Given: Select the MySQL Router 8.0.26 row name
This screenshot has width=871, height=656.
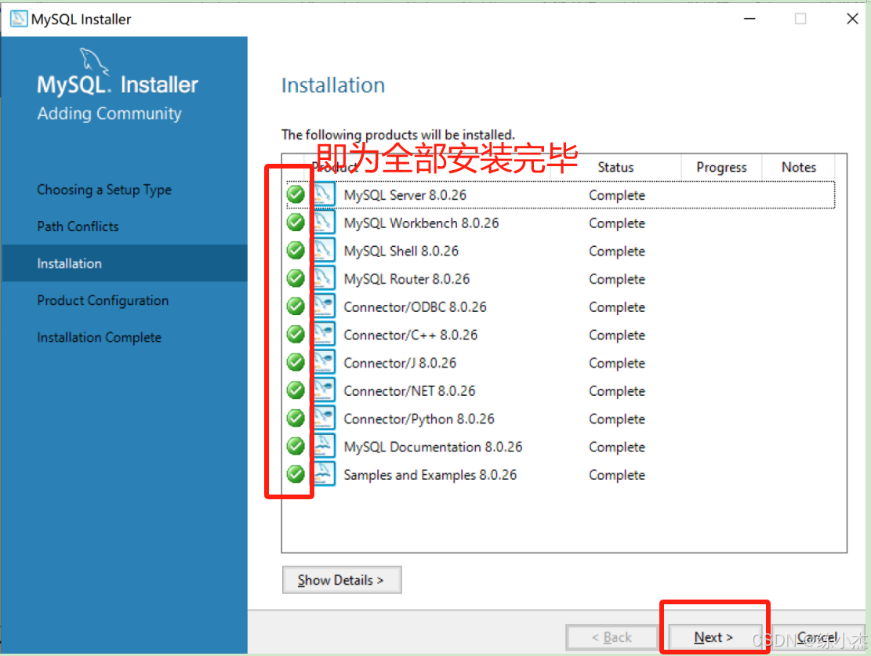Looking at the screenshot, I should coord(407,279).
